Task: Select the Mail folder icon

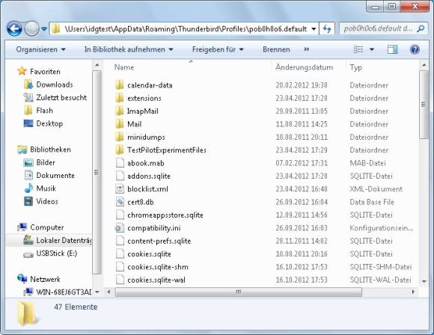Action: [120, 124]
